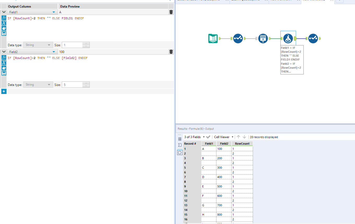The height and width of the screenshot is (224, 355).
Task: Save the Field1 expression with disk icon
Action: (x=4, y=33)
